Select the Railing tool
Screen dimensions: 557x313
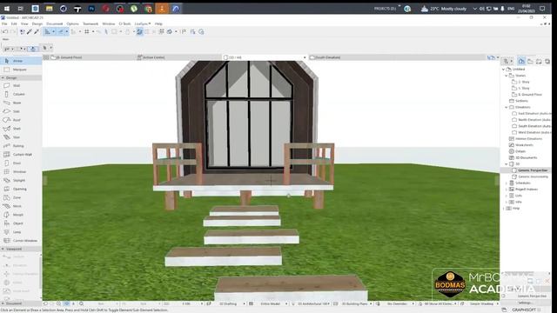click(x=21, y=146)
